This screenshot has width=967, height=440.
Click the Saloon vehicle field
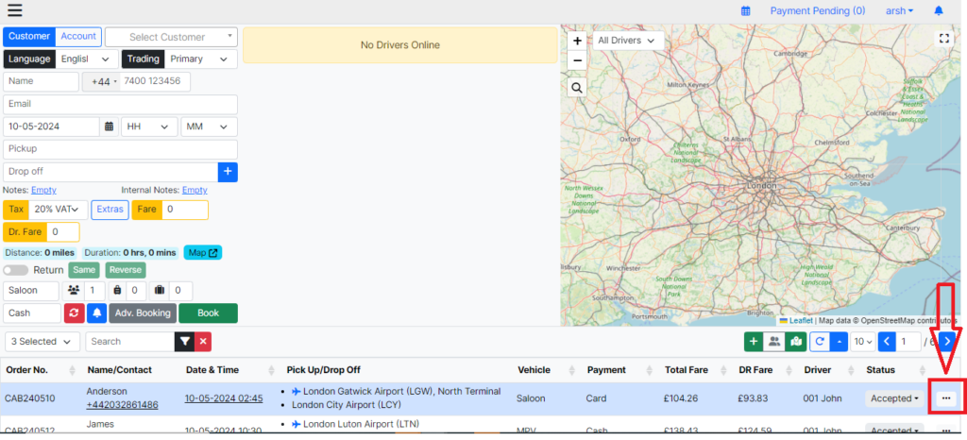tap(31, 291)
